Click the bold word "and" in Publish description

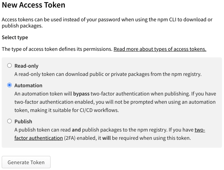[x=76, y=130]
